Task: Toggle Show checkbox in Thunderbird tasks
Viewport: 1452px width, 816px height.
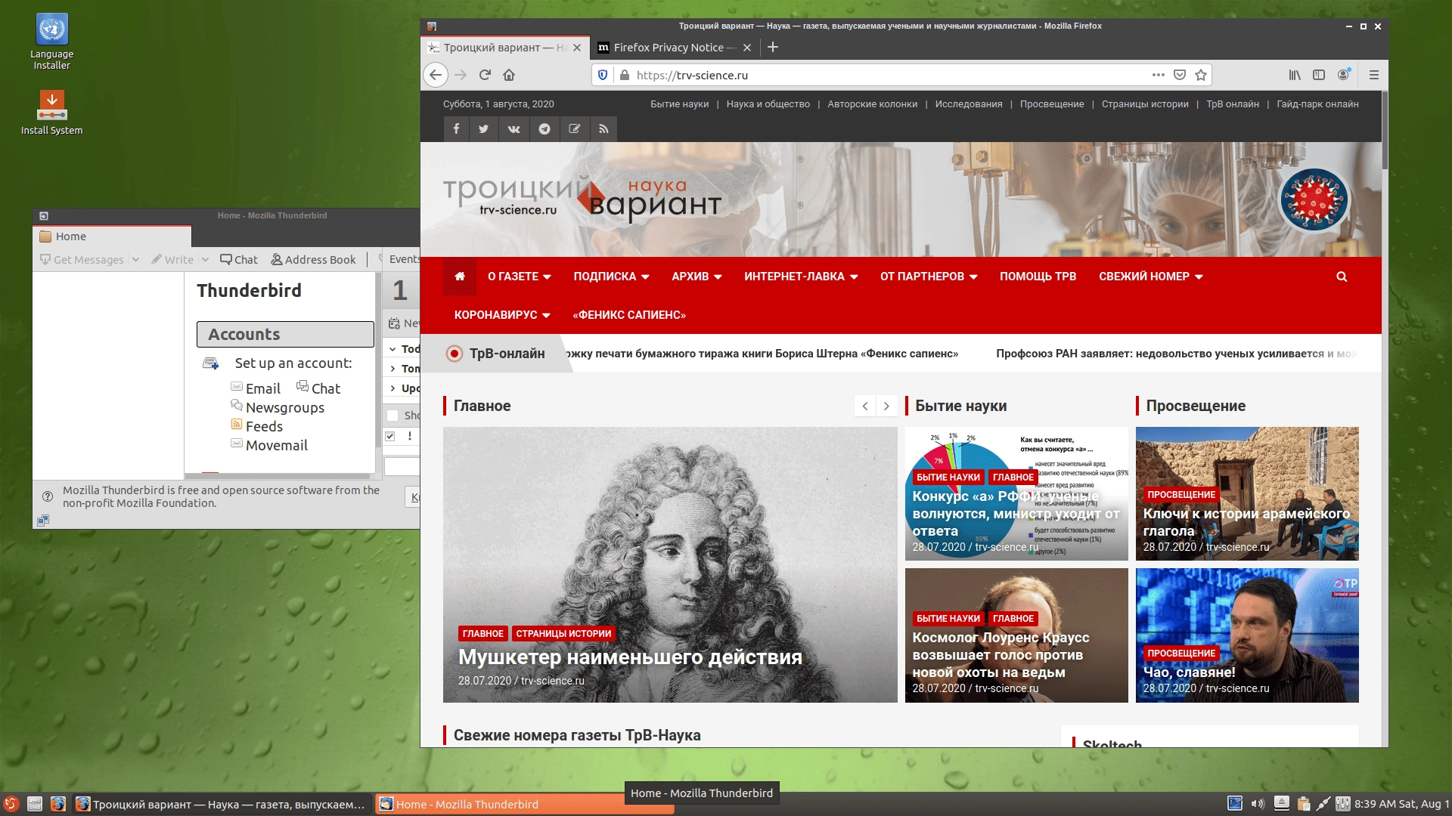Action: 392,415
